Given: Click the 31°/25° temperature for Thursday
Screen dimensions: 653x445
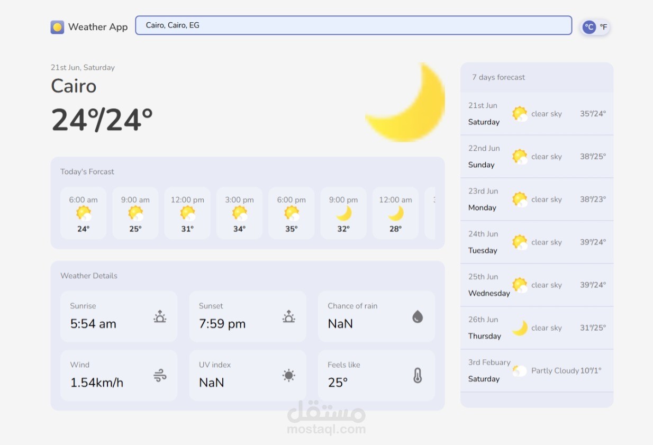Looking at the screenshot, I should point(593,328).
